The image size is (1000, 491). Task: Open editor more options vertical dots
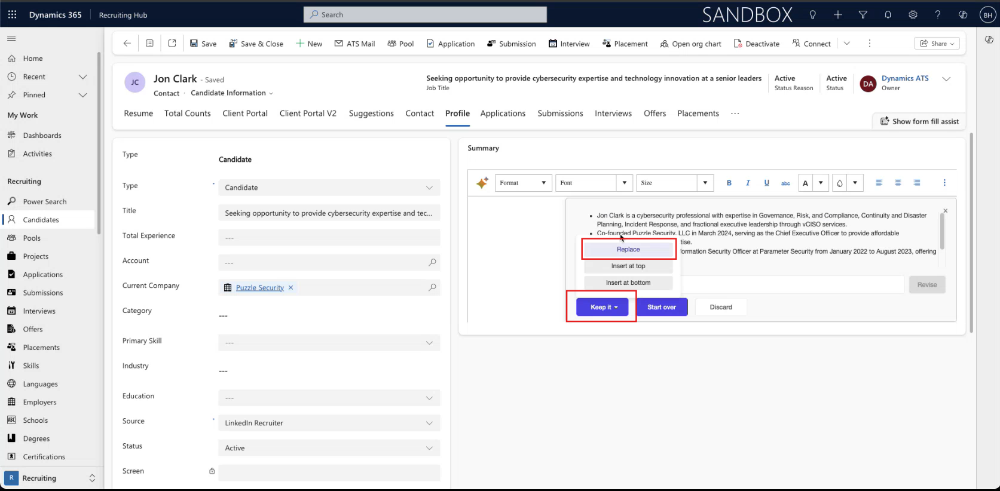pyautogui.click(x=944, y=183)
